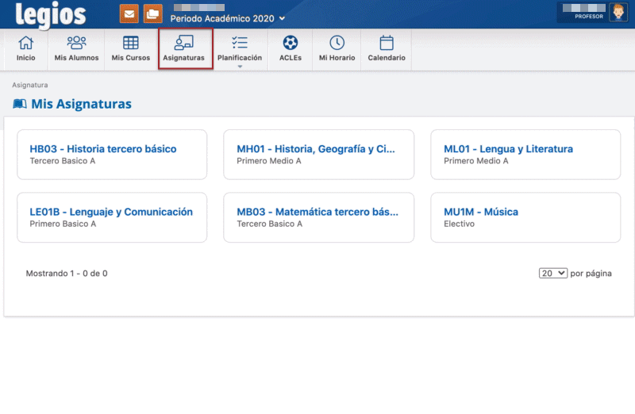Click Primero Medio A under MH01
Screen dimensions: 635x414
[x=269, y=161]
